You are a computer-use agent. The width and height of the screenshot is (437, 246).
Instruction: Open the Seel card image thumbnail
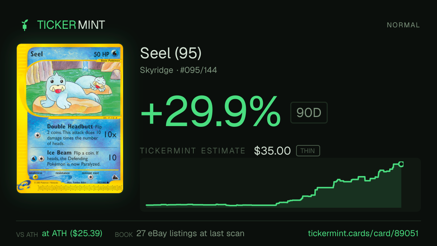(x=70, y=118)
